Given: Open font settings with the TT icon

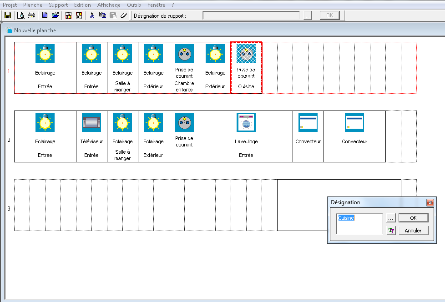Looking at the screenshot, I should click(x=391, y=231).
